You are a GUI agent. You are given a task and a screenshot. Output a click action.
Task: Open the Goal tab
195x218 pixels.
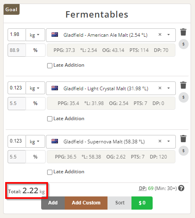[x=12, y=10]
